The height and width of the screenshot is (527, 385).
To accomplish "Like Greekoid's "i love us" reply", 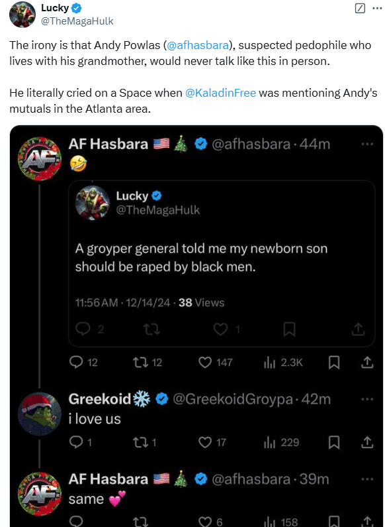I will coord(205,442).
